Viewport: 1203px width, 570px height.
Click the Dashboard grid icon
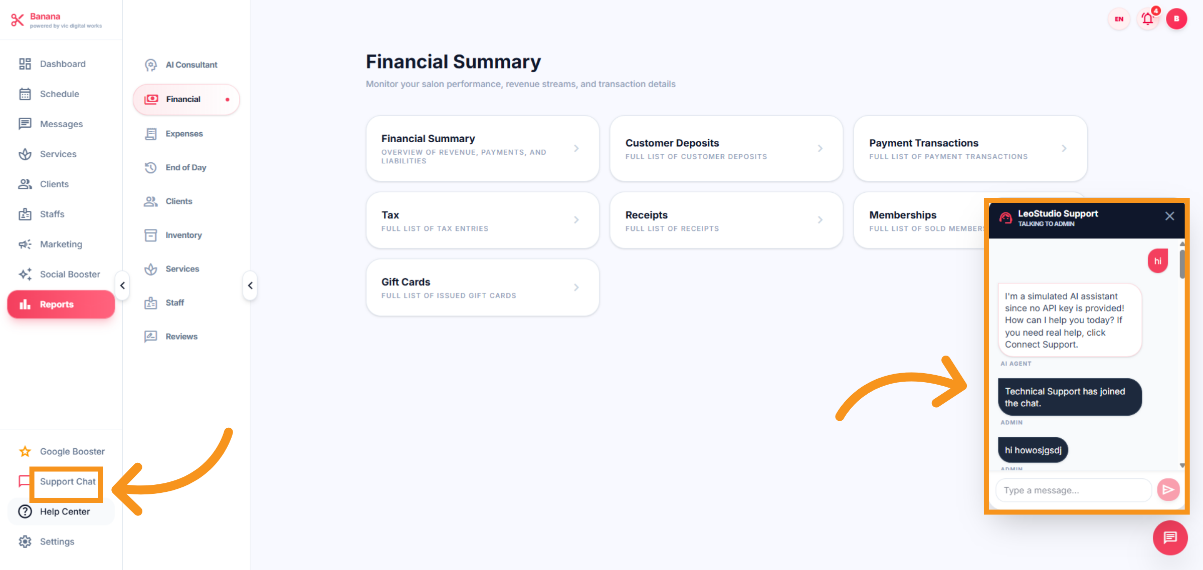point(25,64)
